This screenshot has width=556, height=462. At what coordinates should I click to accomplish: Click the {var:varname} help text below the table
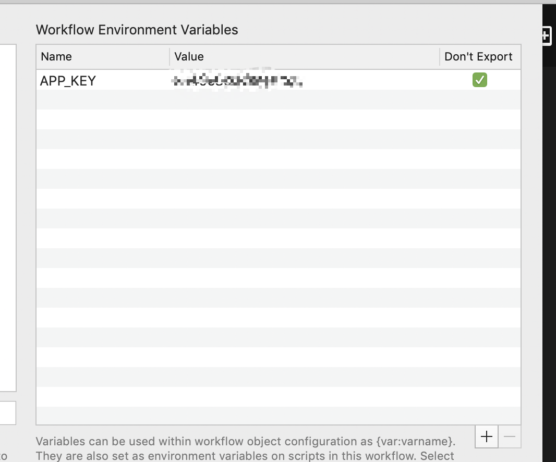[245, 441]
